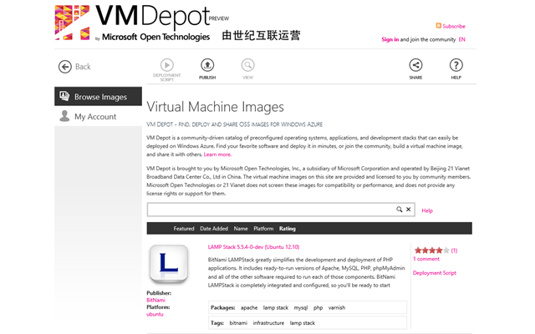Image resolution: width=535 pixels, height=334 pixels.
Task: Click the mysql package tag
Action: coord(301,308)
